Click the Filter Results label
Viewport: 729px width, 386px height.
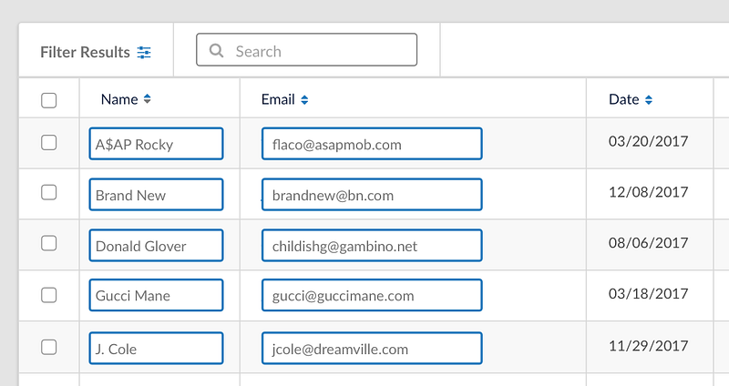tap(85, 52)
